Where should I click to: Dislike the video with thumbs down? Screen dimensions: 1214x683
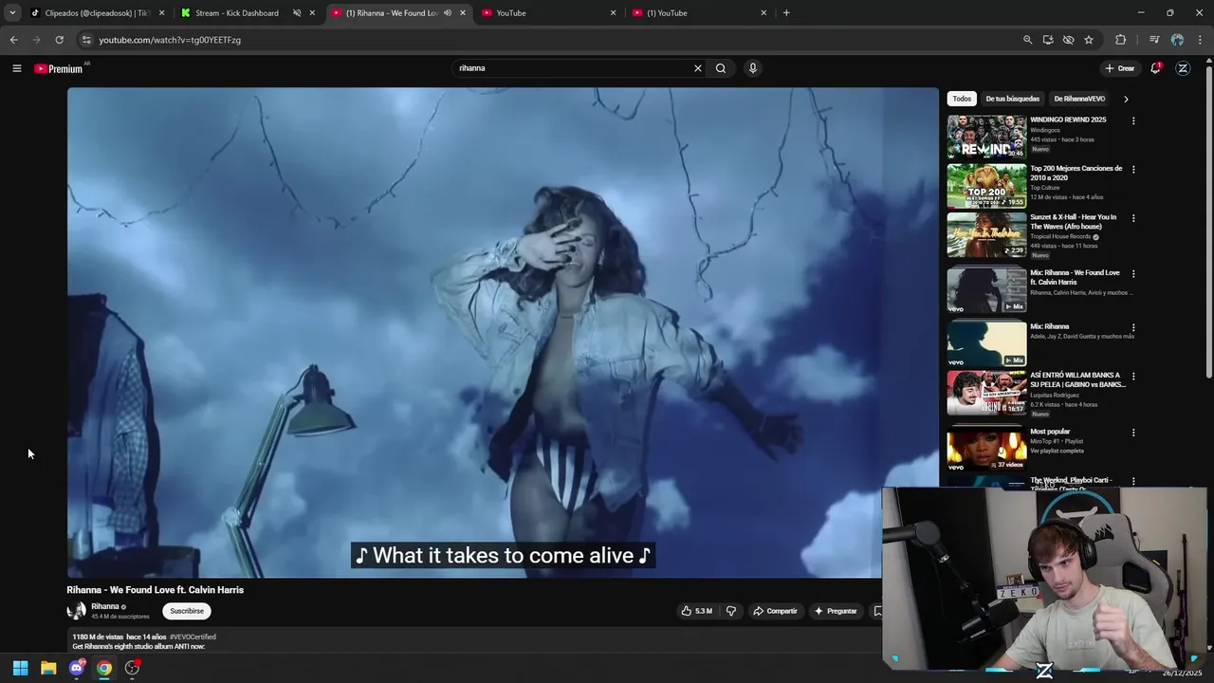pos(730,611)
